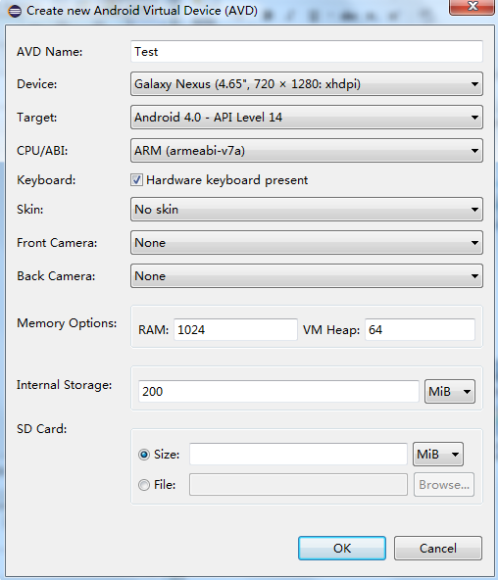Select the SD Card Size radio button
498x580 pixels.
click(x=144, y=455)
